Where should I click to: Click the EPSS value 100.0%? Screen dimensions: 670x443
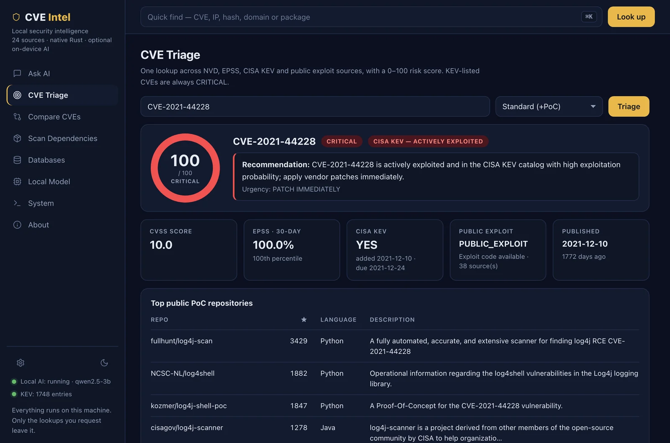[x=273, y=245]
